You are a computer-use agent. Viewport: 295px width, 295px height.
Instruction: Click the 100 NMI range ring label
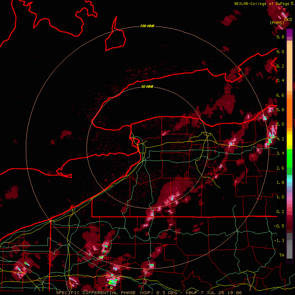click(147, 26)
